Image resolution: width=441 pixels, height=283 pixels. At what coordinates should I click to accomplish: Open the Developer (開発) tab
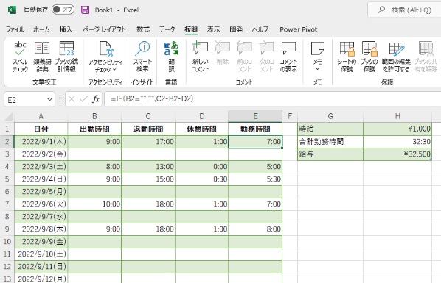[236, 29]
